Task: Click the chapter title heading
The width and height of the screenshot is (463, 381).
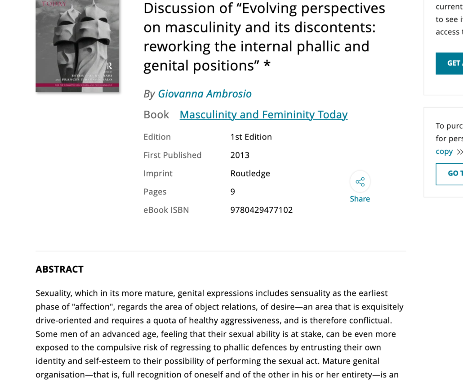Action: 264,37
